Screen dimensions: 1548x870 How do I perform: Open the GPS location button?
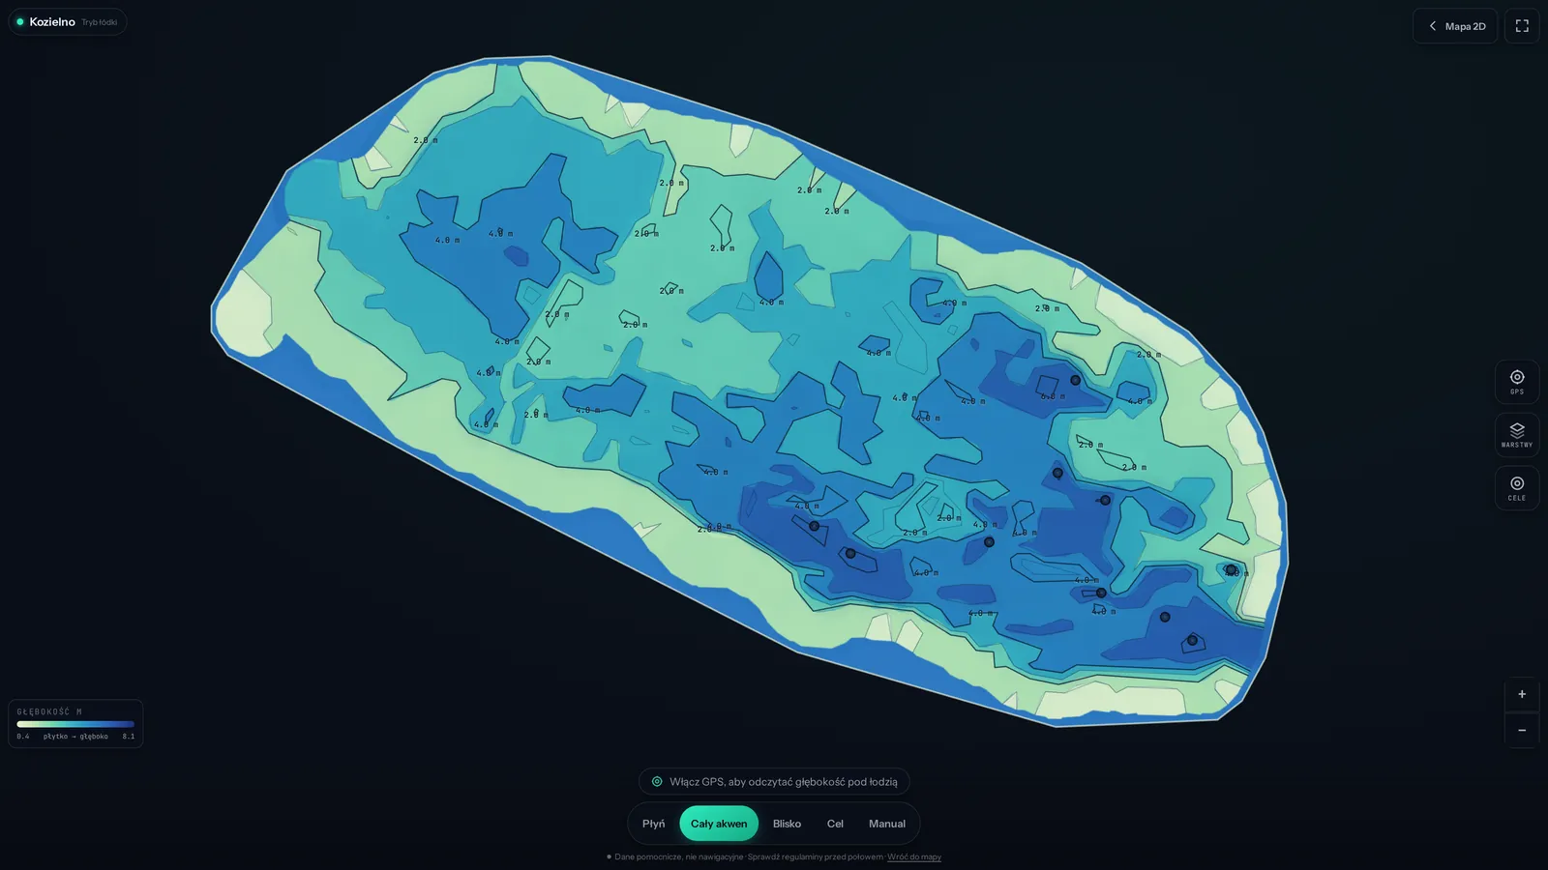[1517, 382]
